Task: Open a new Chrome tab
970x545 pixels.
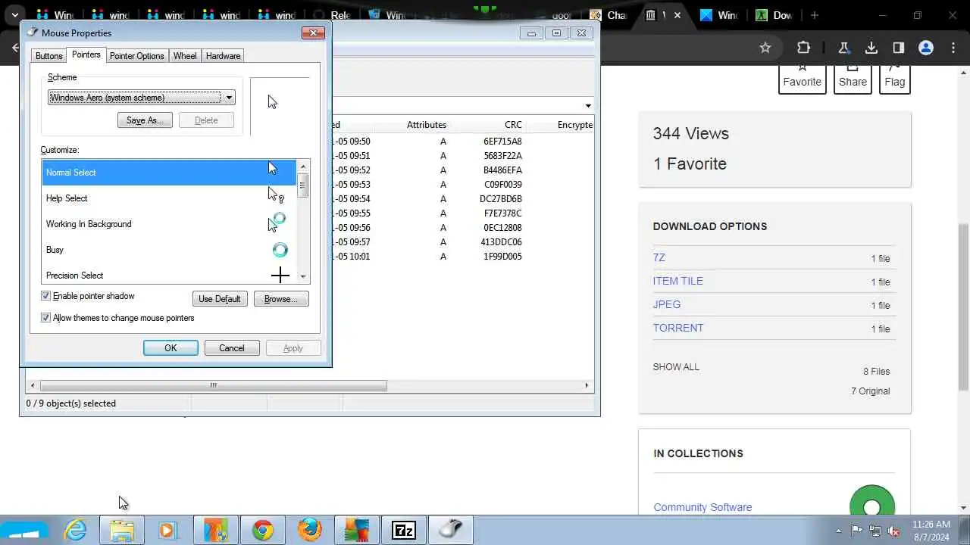Action: (x=815, y=15)
